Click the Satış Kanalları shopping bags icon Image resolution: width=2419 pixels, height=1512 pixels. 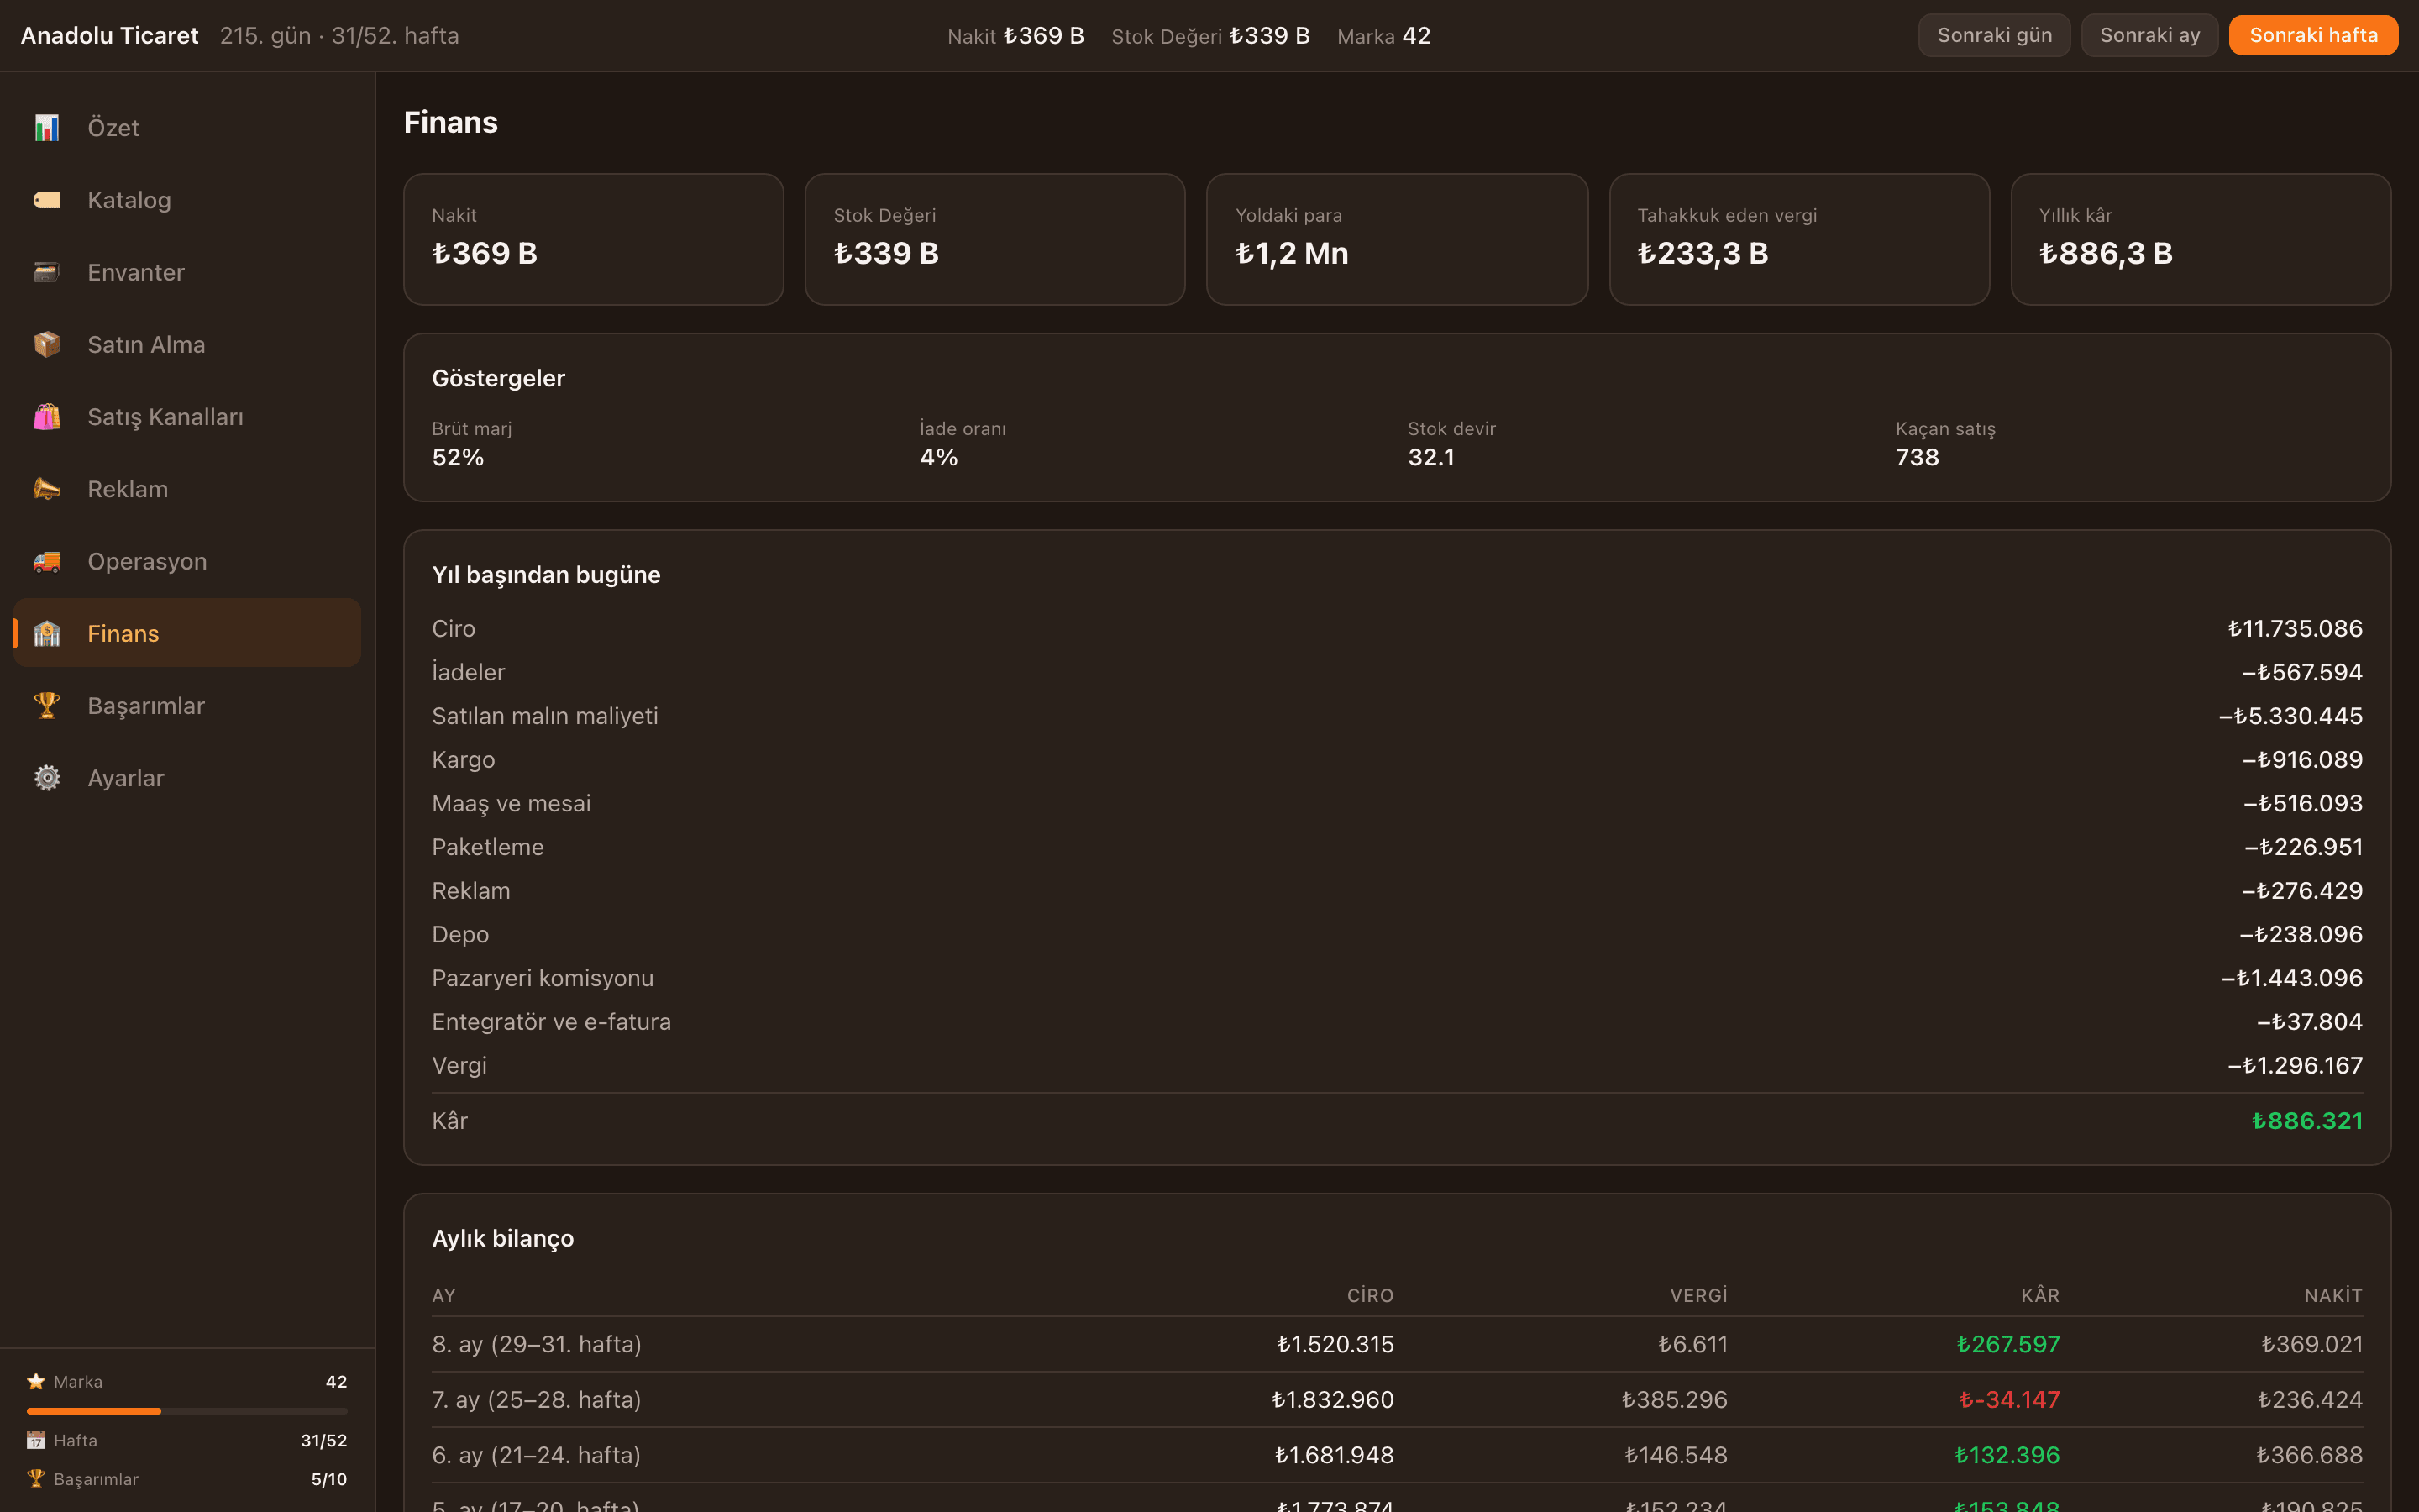[x=47, y=417]
